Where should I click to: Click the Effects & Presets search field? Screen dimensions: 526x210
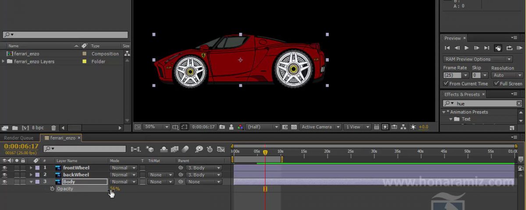point(482,104)
